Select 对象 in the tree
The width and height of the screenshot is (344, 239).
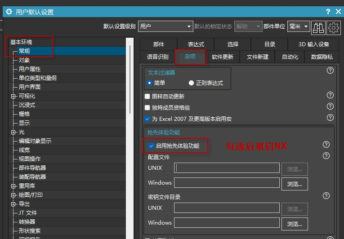(24, 60)
